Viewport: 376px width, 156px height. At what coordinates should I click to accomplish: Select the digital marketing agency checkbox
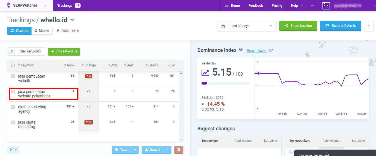(13, 107)
